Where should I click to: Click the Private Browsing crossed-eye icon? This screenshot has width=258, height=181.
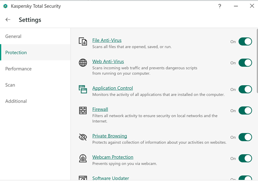click(x=83, y=137)
